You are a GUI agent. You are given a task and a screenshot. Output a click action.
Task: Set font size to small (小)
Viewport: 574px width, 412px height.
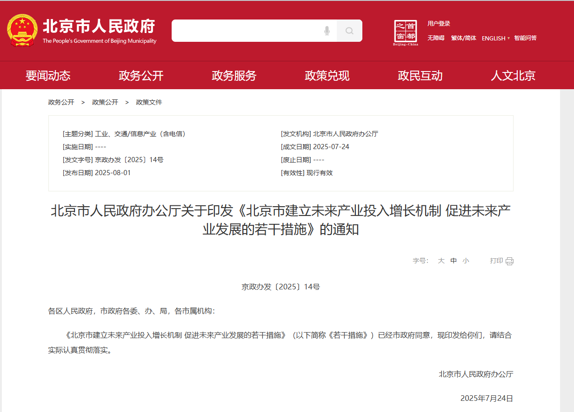(x=466, y=261)
